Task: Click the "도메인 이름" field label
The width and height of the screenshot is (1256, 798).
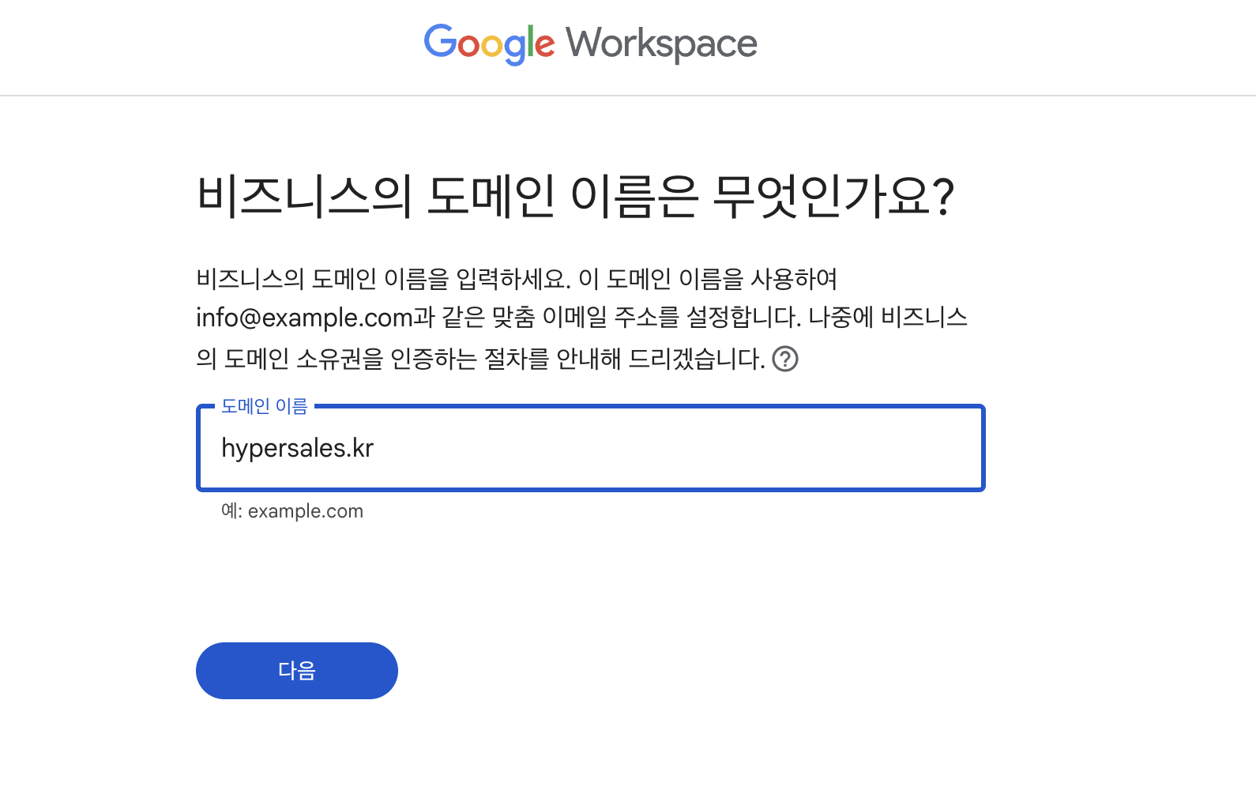Action: pyautogui.click(x=264, y=406)
